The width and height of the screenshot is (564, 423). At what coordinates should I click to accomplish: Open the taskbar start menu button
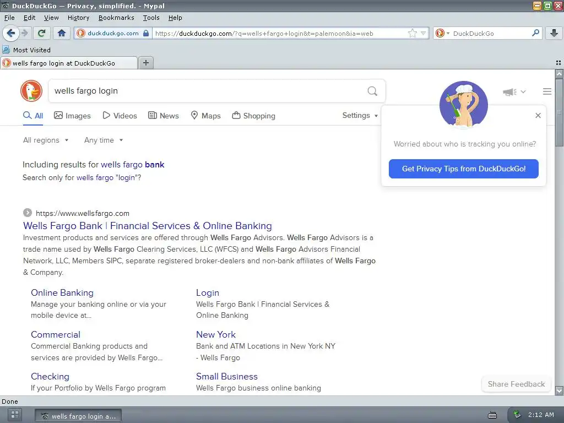15,415
